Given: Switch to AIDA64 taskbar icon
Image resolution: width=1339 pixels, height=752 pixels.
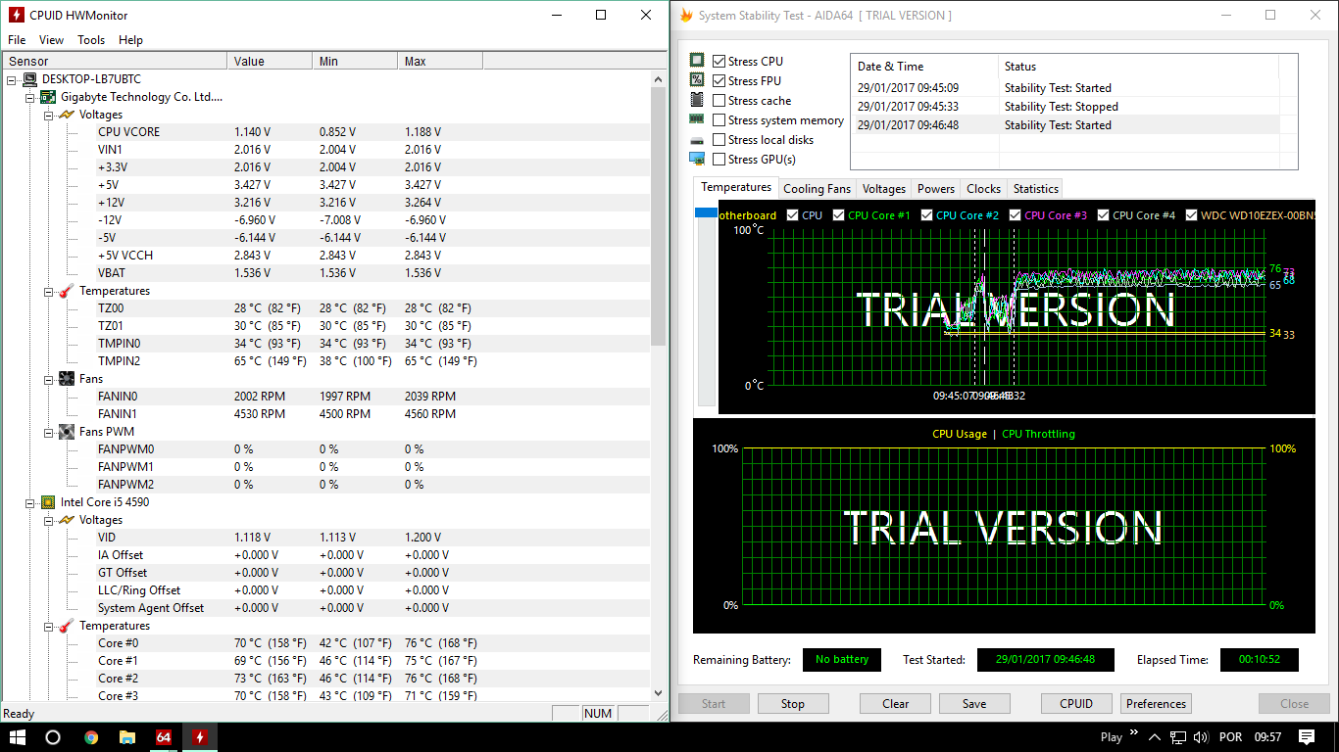Looking at the screenshot, I should tap(164, 736).
